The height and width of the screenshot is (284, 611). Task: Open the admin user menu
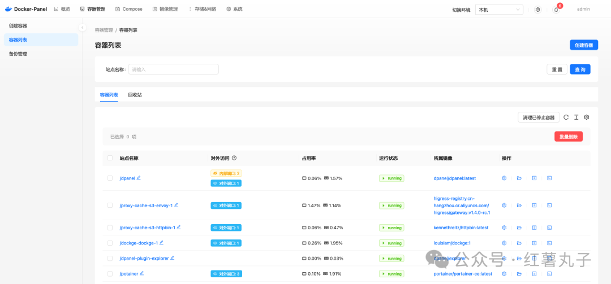pos(583,9)
